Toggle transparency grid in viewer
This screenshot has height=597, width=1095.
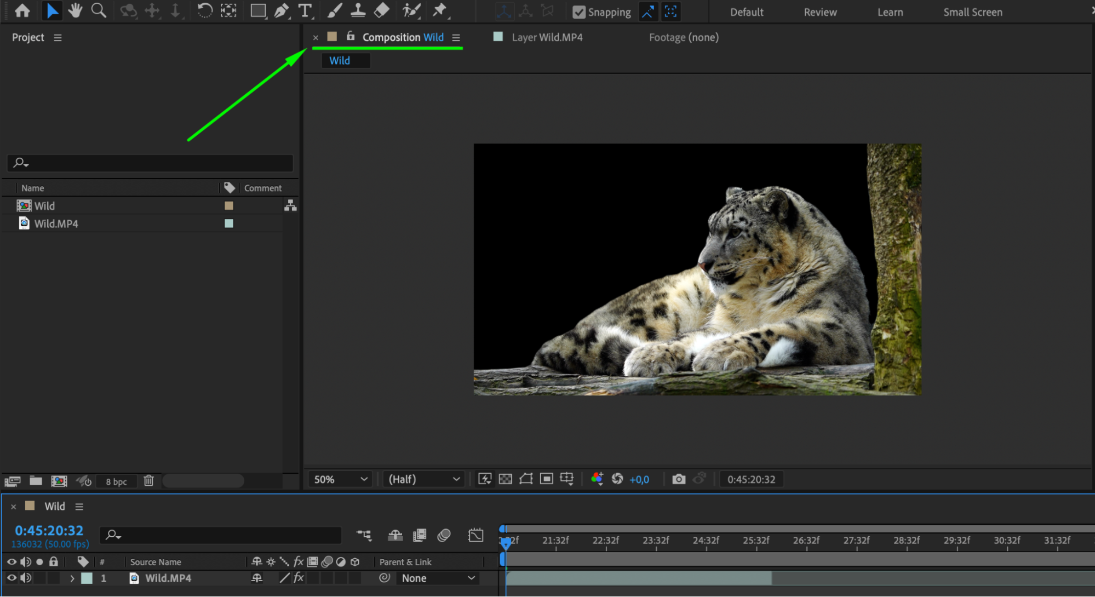click(505, 479)
